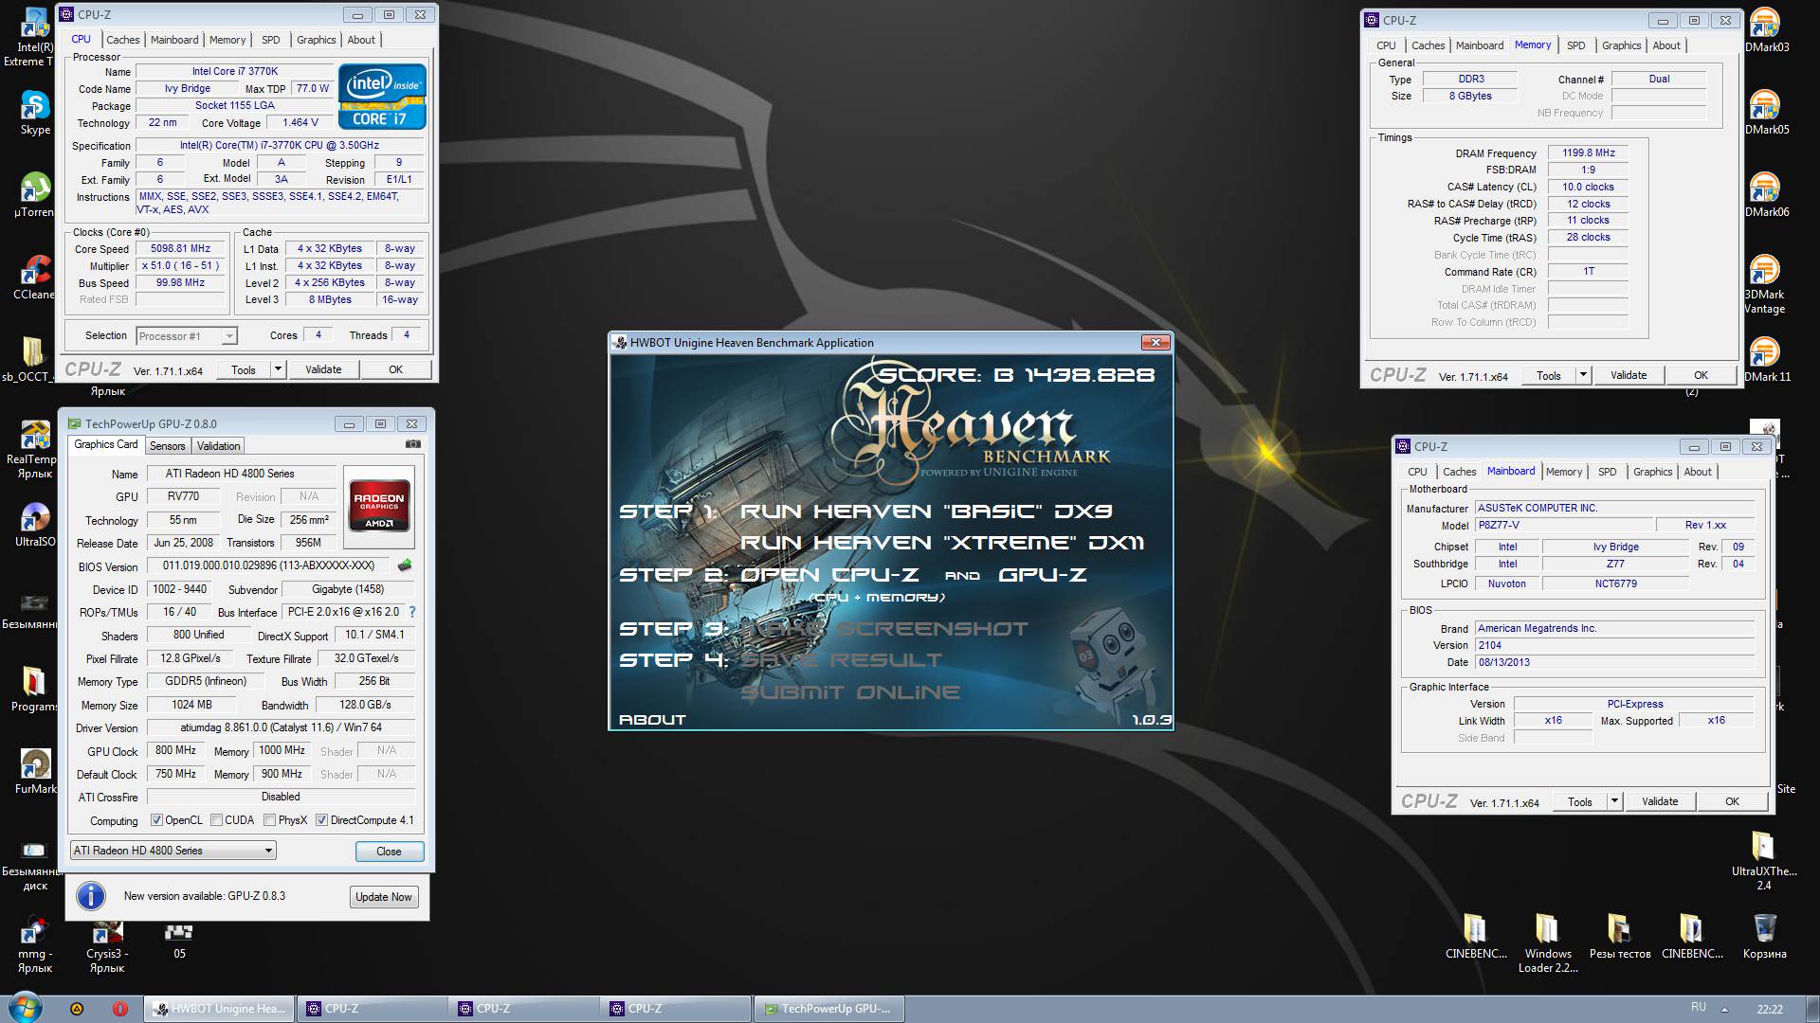Viewport: 1820px width, 1023px height.
Task: Click Validate in CPU-Z Mainboard window
Action: point(1660,801)
